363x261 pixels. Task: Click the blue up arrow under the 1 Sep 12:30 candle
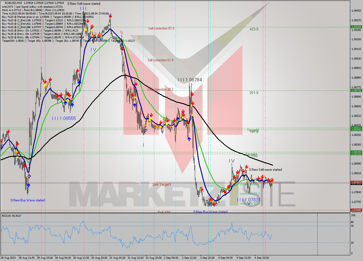coord(189,139)
